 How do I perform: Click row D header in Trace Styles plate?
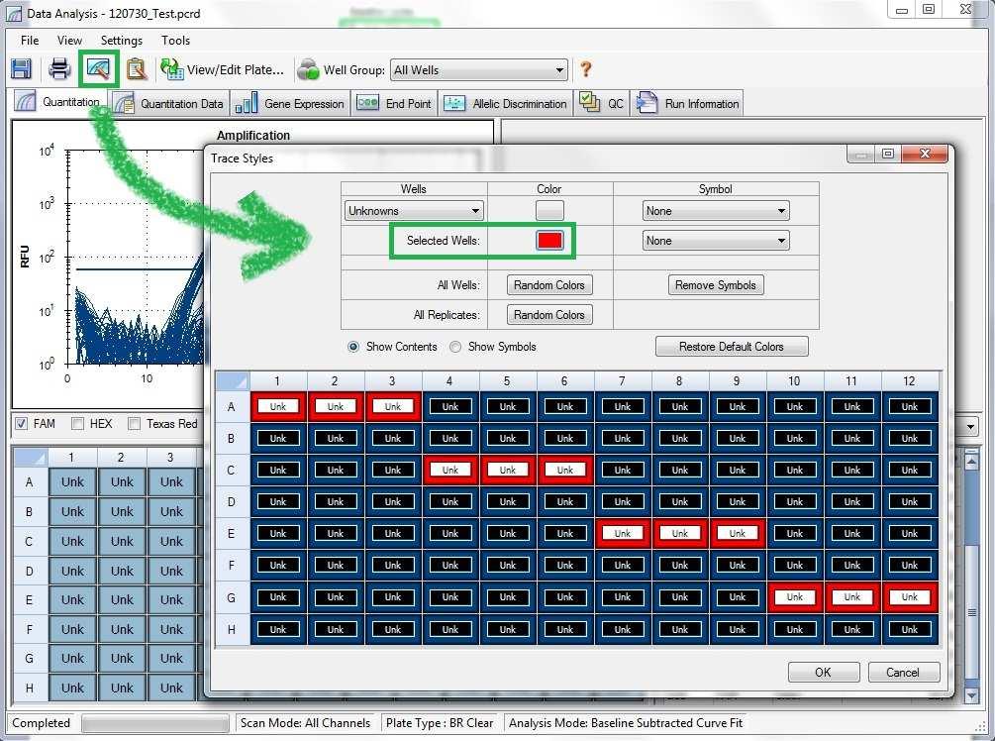(x=232, y=501)
